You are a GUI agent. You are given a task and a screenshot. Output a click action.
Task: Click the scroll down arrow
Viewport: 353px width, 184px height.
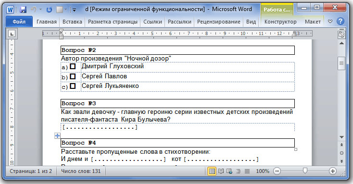coord(341,137)
